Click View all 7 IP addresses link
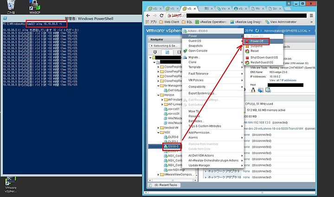 click(283, 80)
